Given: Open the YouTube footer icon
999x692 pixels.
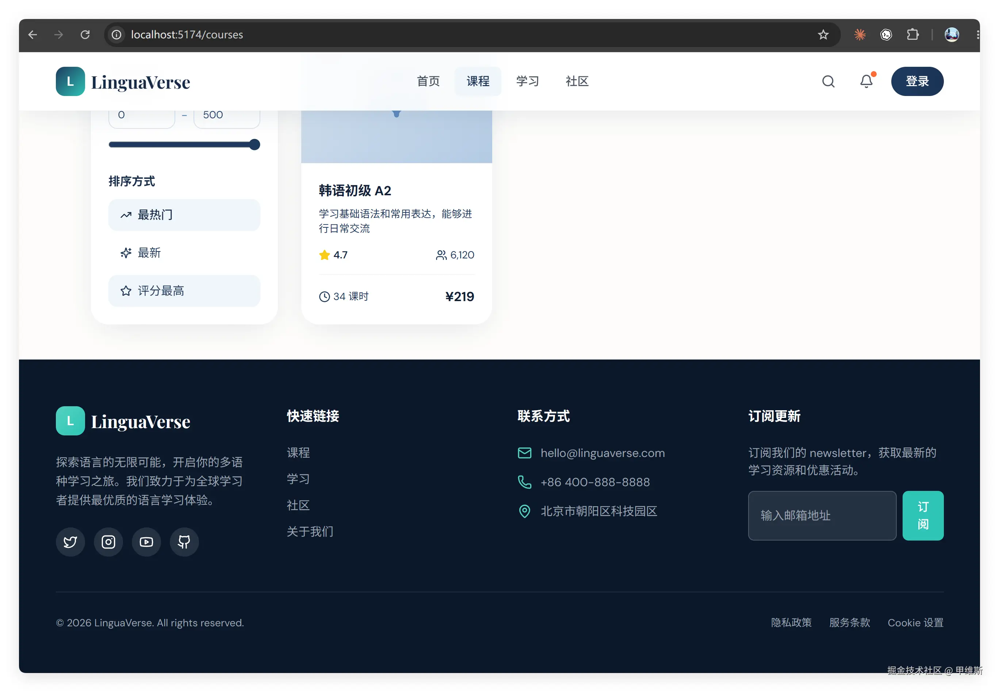Looking at the screenshot, I should [x=146, y=542].
